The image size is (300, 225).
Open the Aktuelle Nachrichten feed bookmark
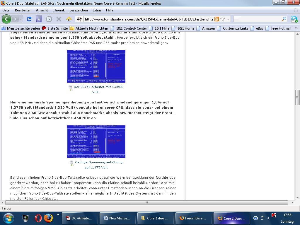(x=89, y=28)
